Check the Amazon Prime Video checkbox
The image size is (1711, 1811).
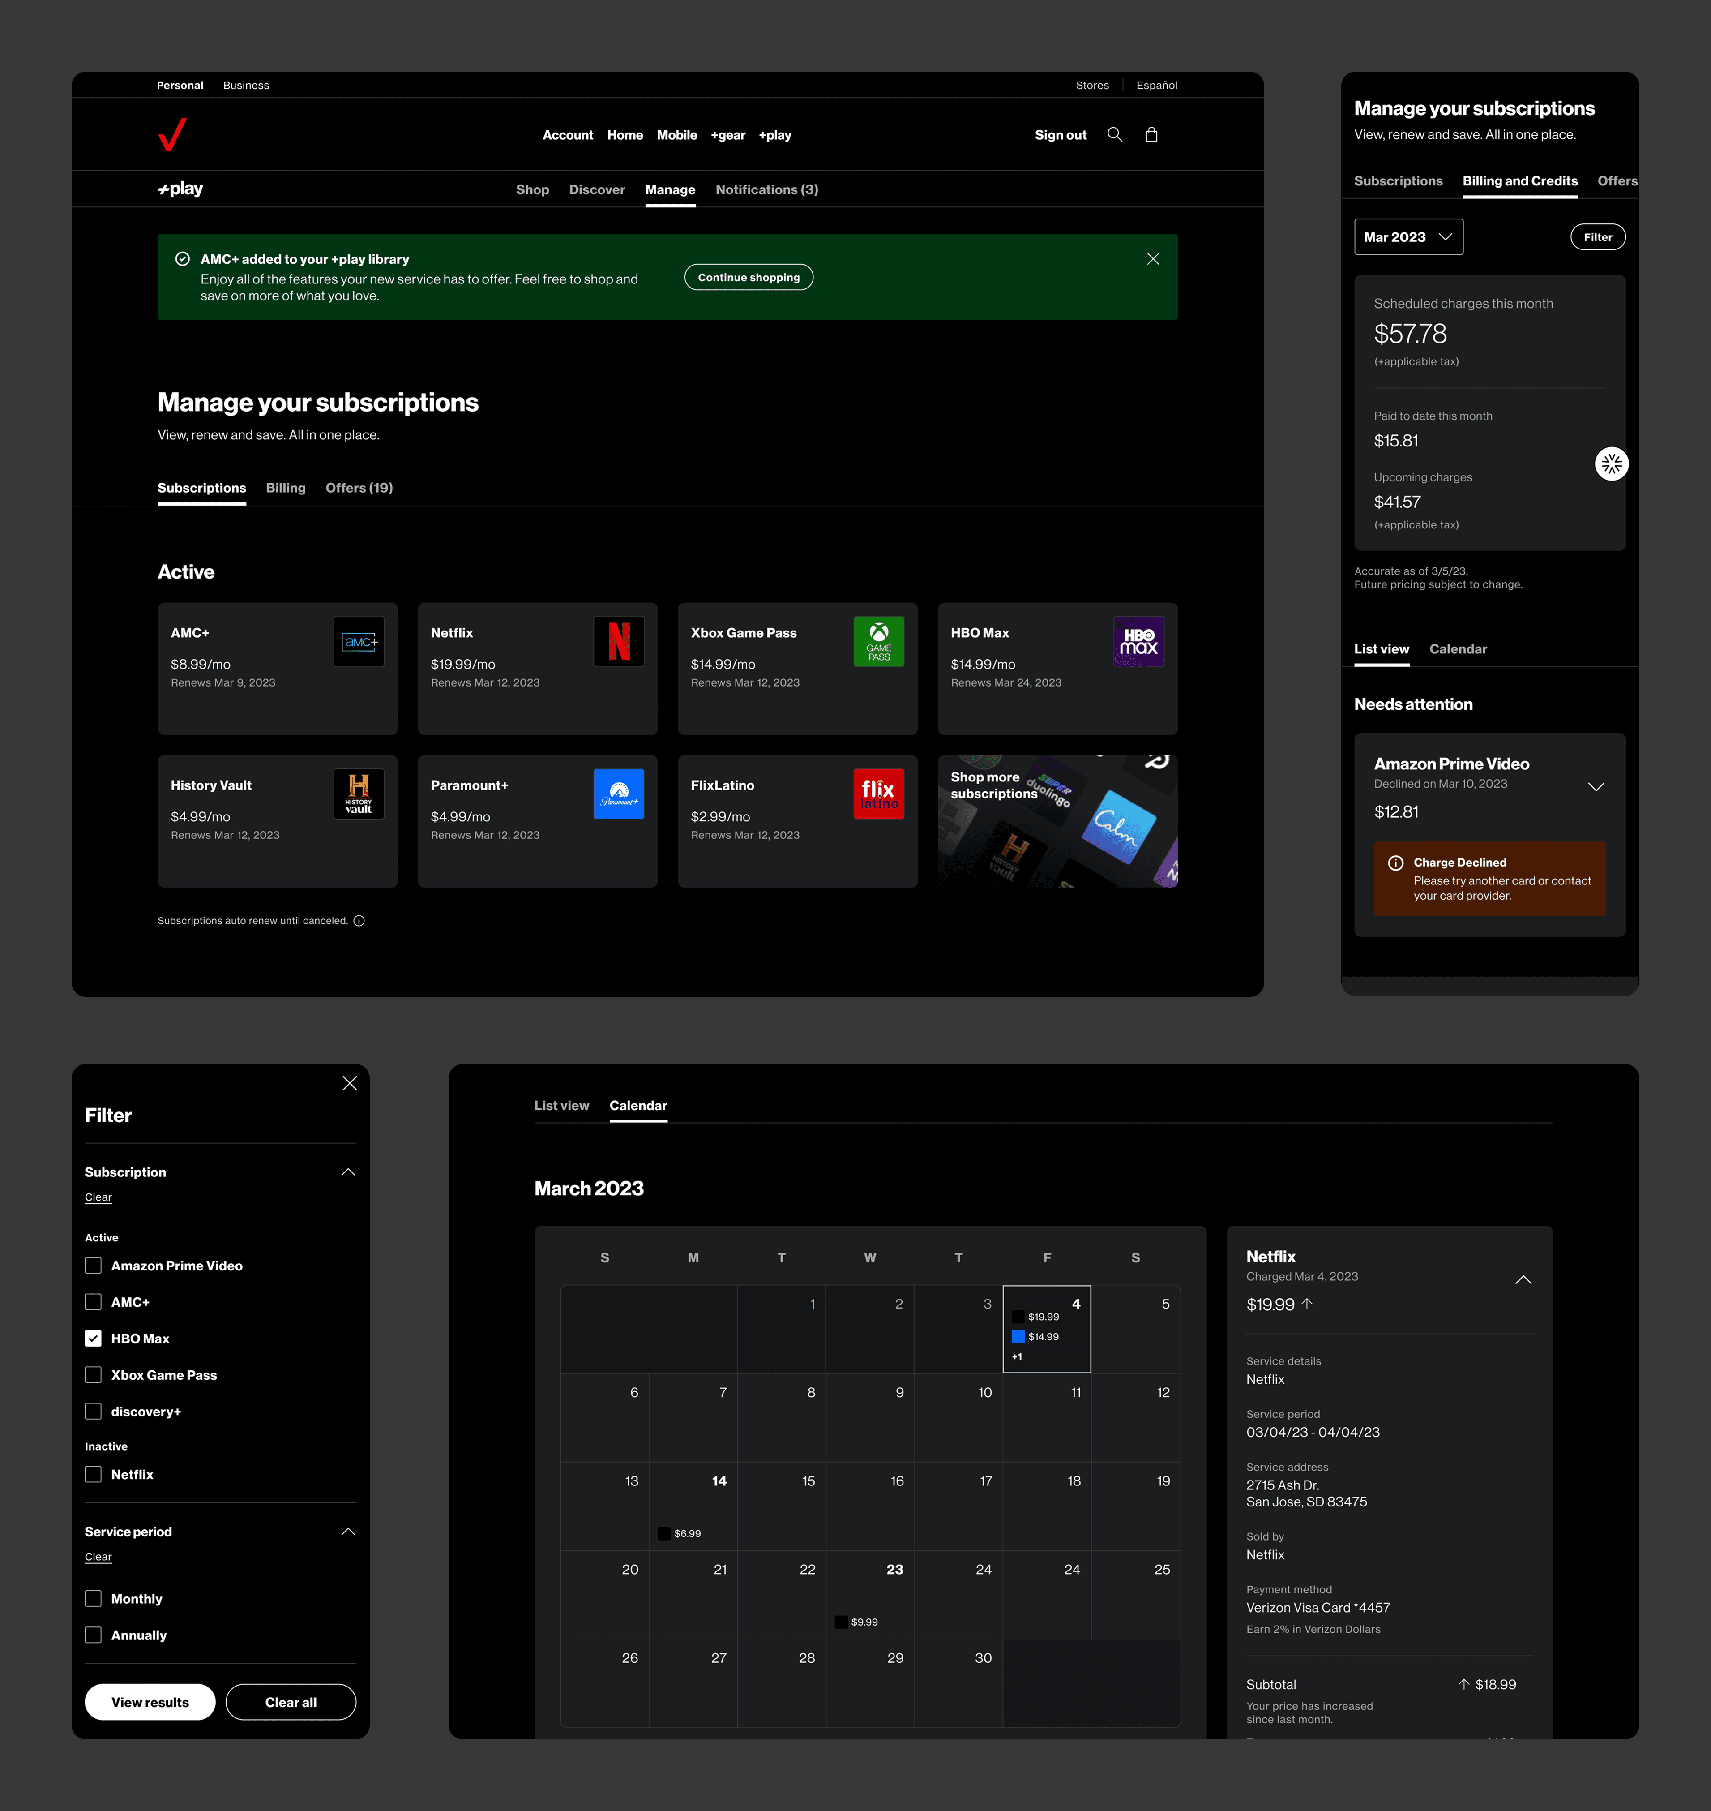point(93,1266)
